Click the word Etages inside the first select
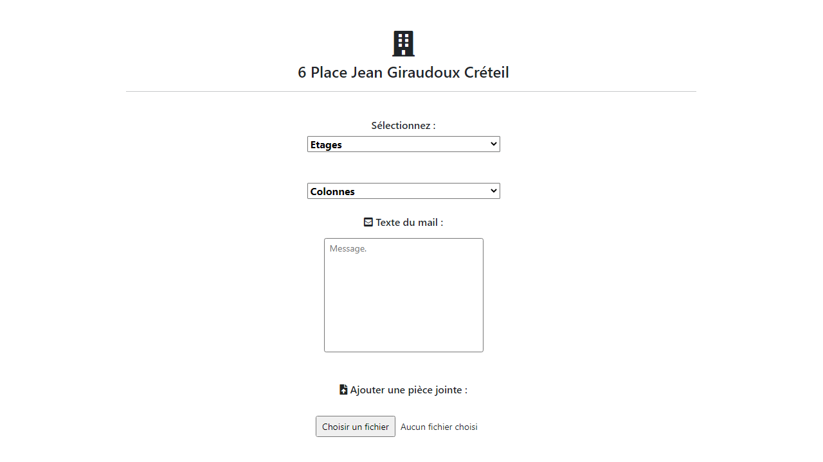This screenshot has width=823, height=462. coord(326,145)
